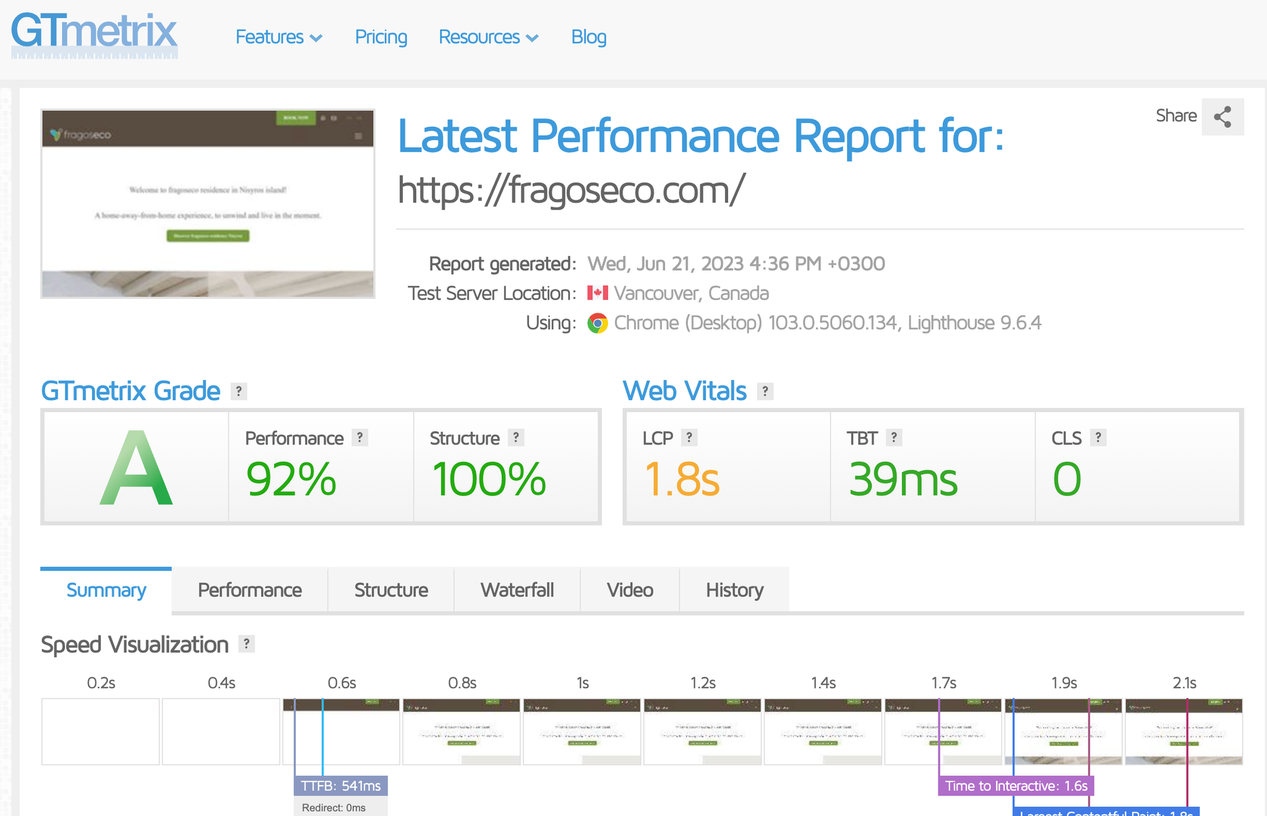Screen dimensions: 1267x816
Task: Click the 2.1s filmstrip frame
Action: click(x=1184, y=731)
